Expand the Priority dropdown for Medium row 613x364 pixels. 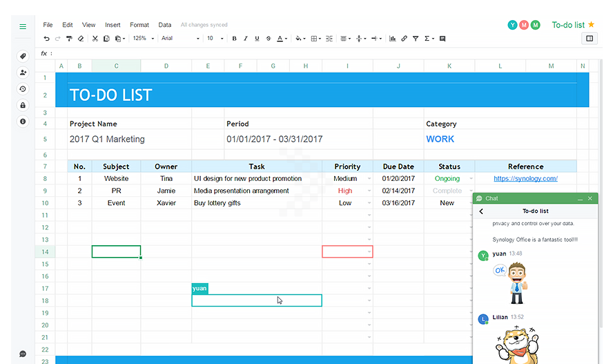(x=369, y=179)
